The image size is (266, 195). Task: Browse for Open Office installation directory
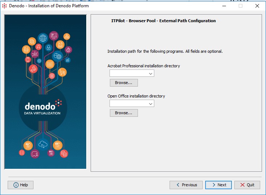(x=124, y=113)
